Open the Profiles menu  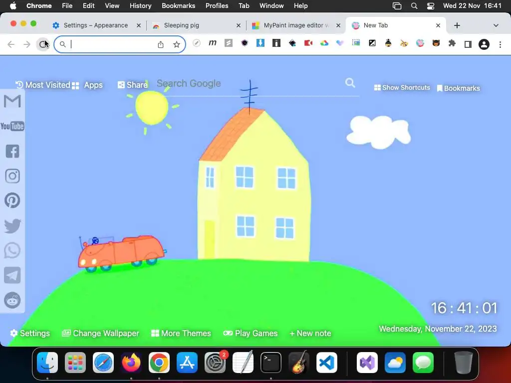point(217,6)
